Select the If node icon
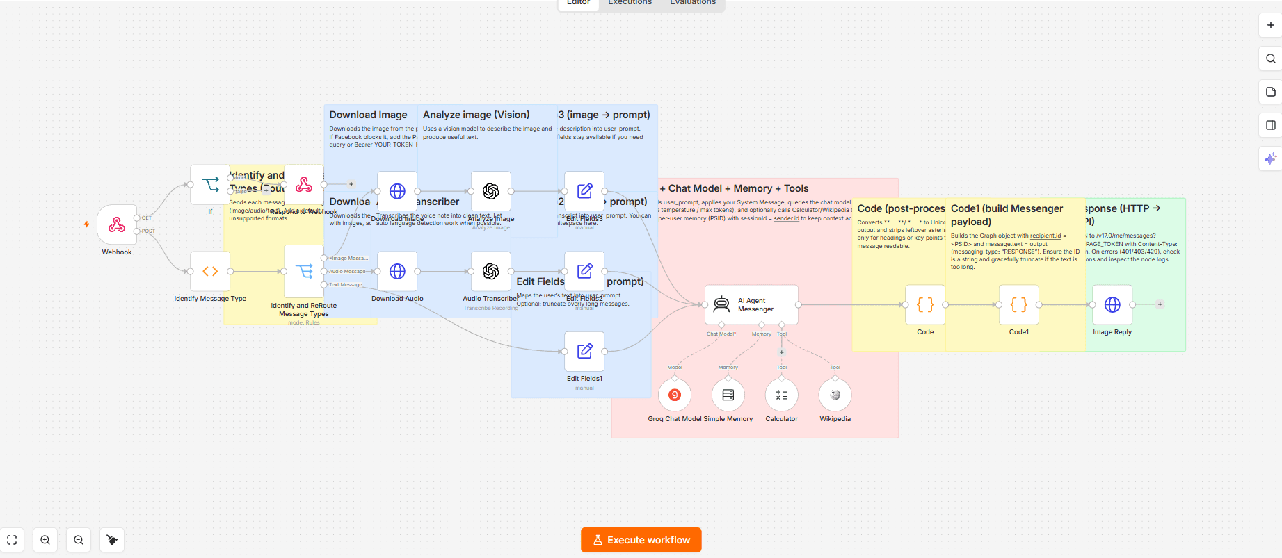The height and width of the screenshot is (558, 1282). [x=210, y=185]
